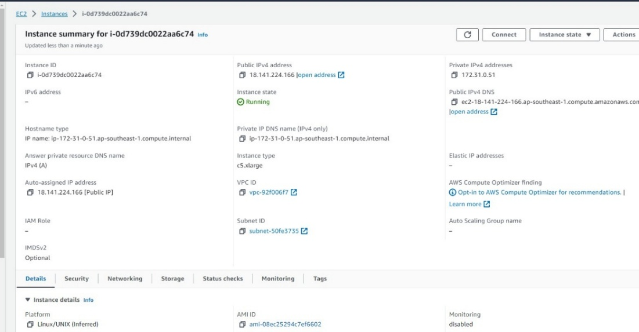Viewport: 639px width, 332px height.
Task: Open the Actions dropdown menu
Action: point(623,35)
